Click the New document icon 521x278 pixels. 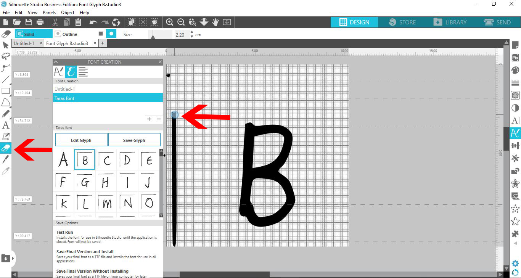click(x=6, y=22)
